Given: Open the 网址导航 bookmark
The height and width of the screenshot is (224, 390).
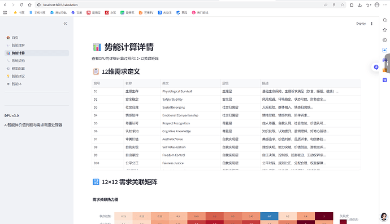Looking at the screenshot, I should click(58, 12).
